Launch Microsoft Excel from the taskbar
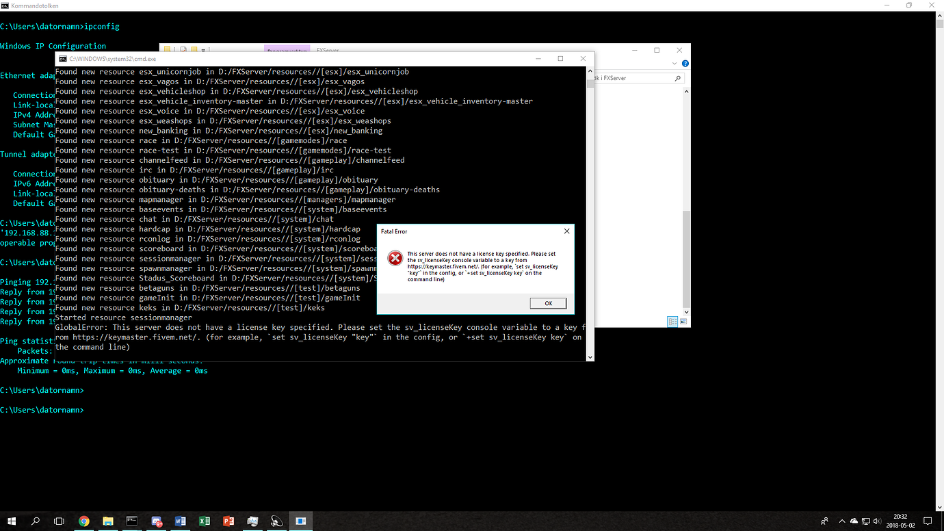Image resolution: width=944 pixels, height=531 pixels. point(204,521)
